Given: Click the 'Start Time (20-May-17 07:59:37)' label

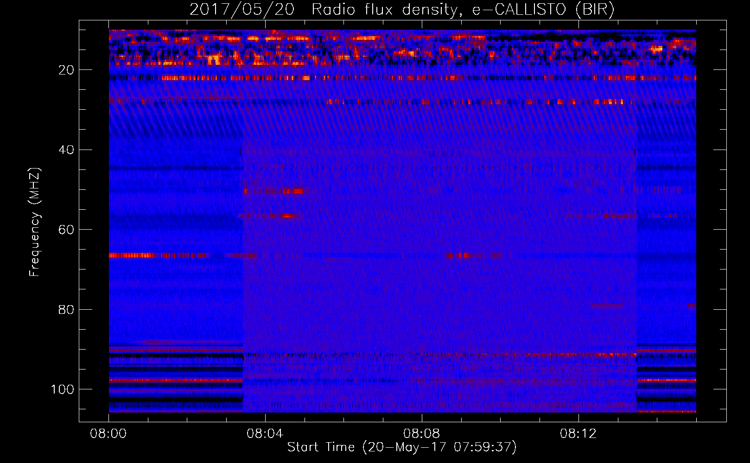Looking at the screenshot, I should tap(402, 447).
